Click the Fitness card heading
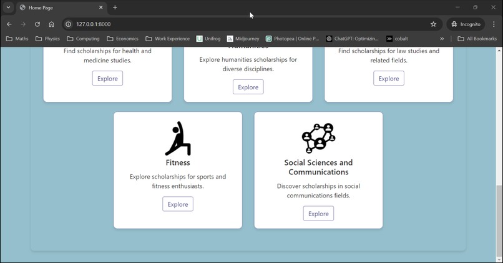 click(178, 162)
